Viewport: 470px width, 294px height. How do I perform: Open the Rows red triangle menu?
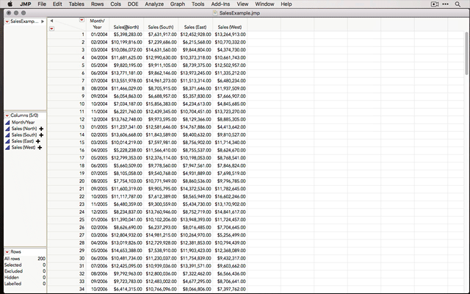point(7,252)
